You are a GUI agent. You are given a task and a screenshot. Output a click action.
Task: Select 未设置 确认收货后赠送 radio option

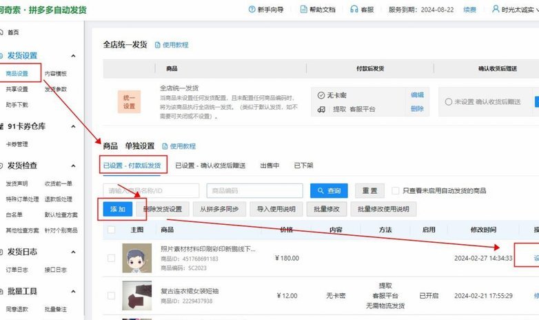tap(448, 102)
